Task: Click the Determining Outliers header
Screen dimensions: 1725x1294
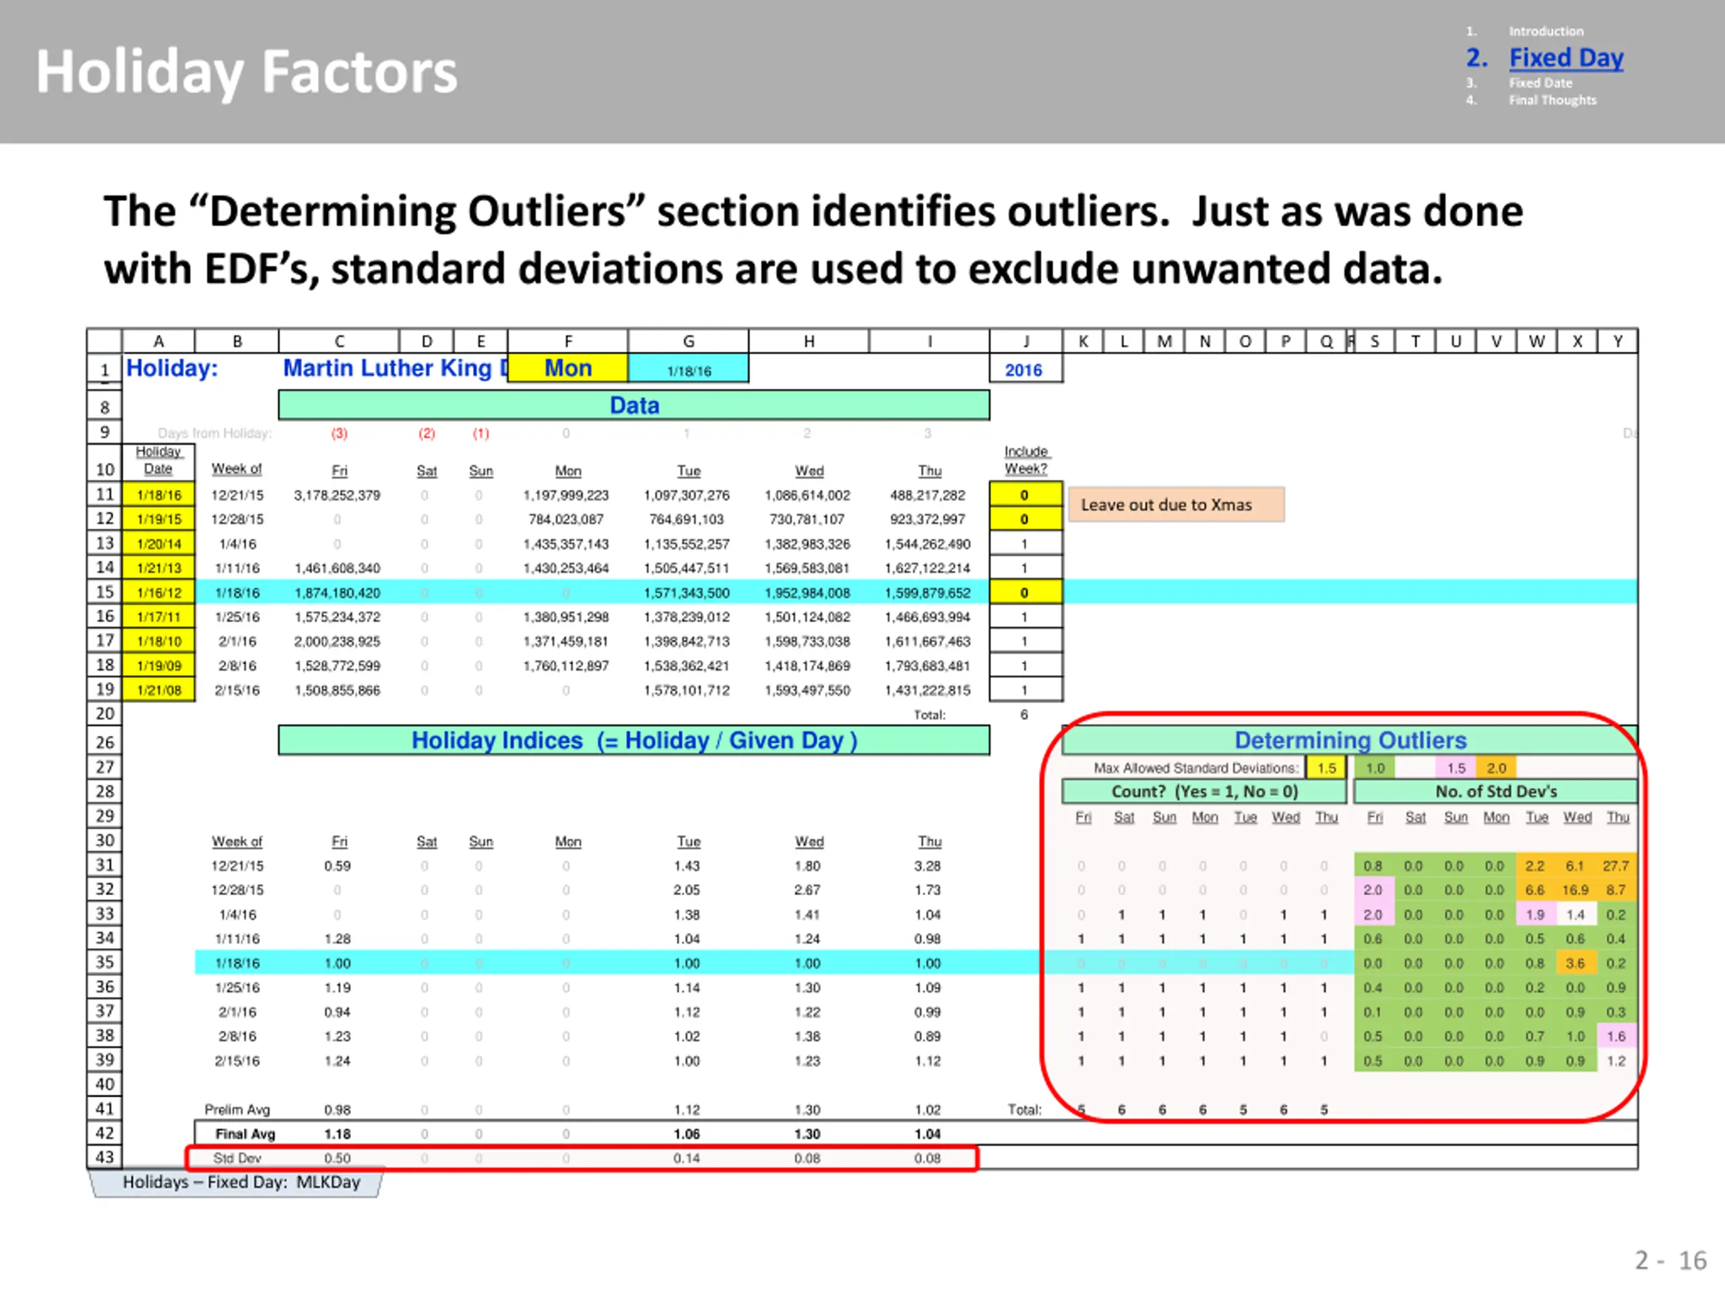Action: click(1349, 739)
